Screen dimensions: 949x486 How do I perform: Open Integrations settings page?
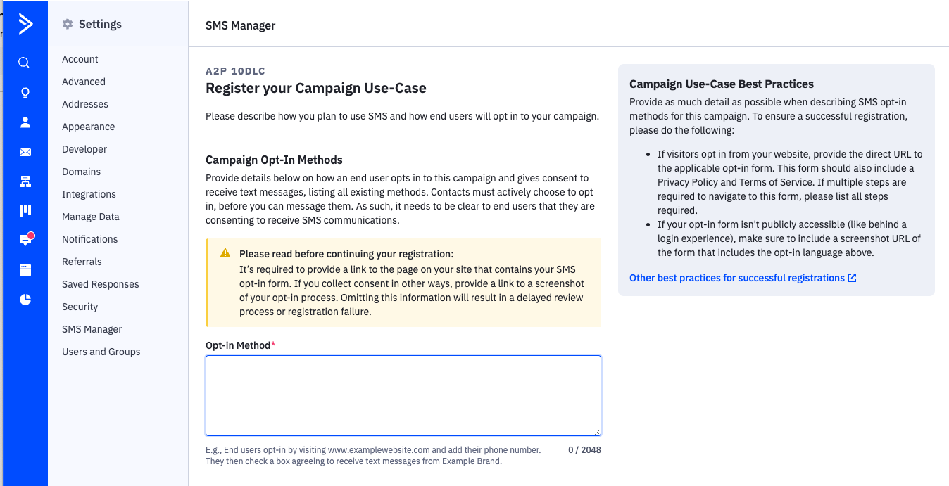89,194
